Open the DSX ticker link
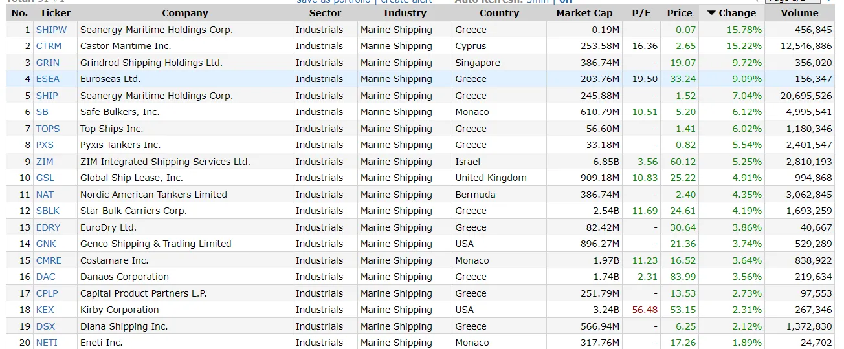Screen dimensions: 844x349 point(46,326)
